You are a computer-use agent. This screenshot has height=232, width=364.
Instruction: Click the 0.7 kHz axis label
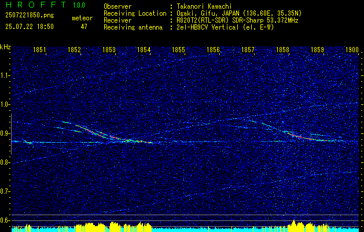5,191
